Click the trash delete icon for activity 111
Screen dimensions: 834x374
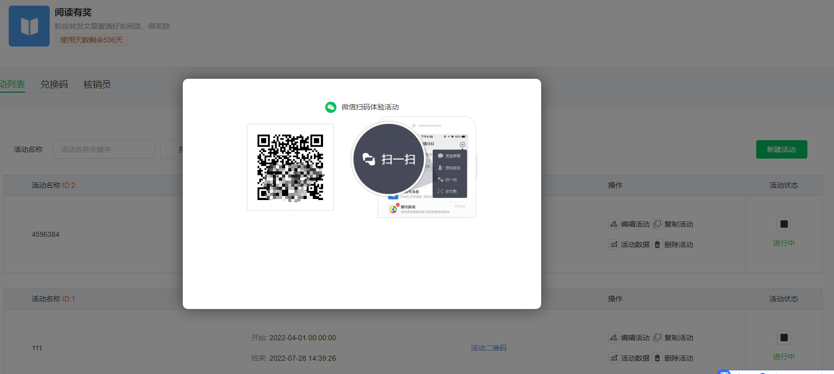pyautogui.click(x=657, y=358)
